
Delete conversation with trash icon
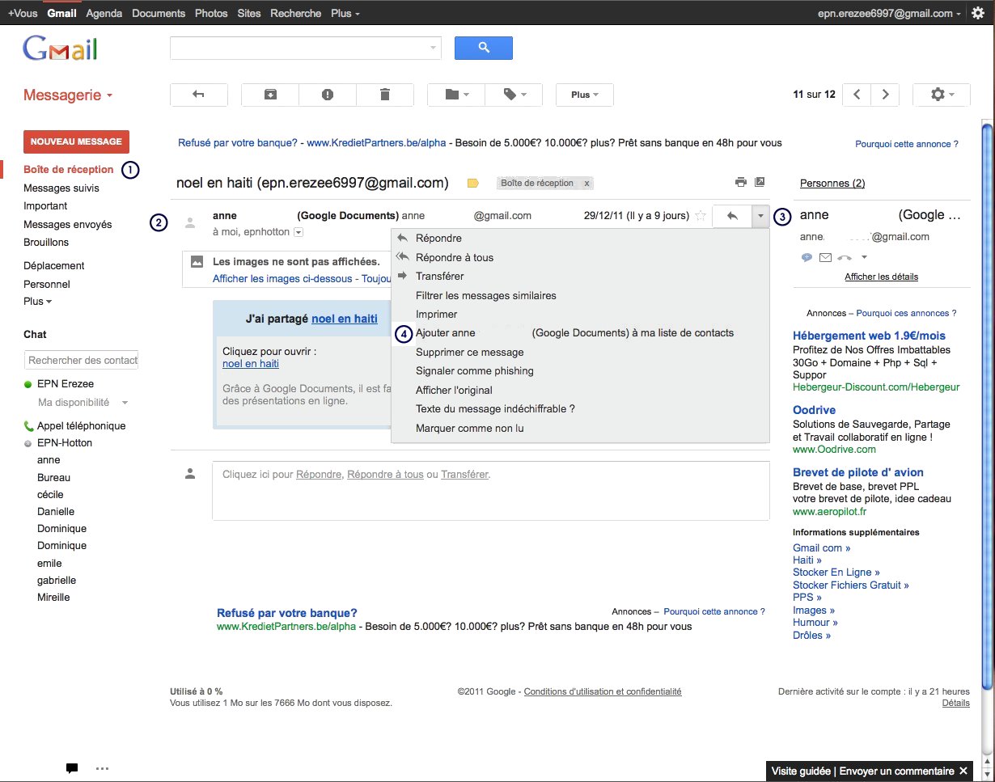point(385,95)
